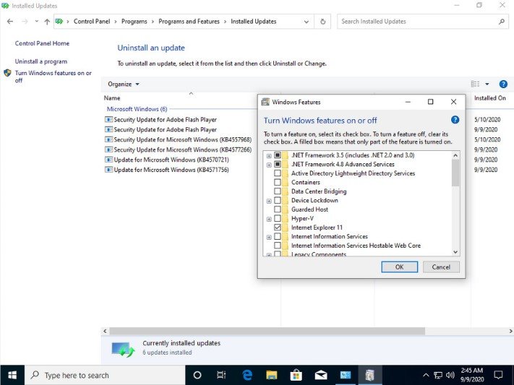514x385 pixels.
Task: Open the view options dropdown arrow
Action: [x=487, y=85]
